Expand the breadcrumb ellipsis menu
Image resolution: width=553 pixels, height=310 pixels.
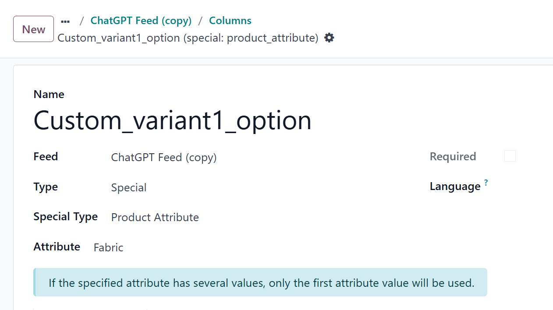pyautogui.click(x=65, y=21)
